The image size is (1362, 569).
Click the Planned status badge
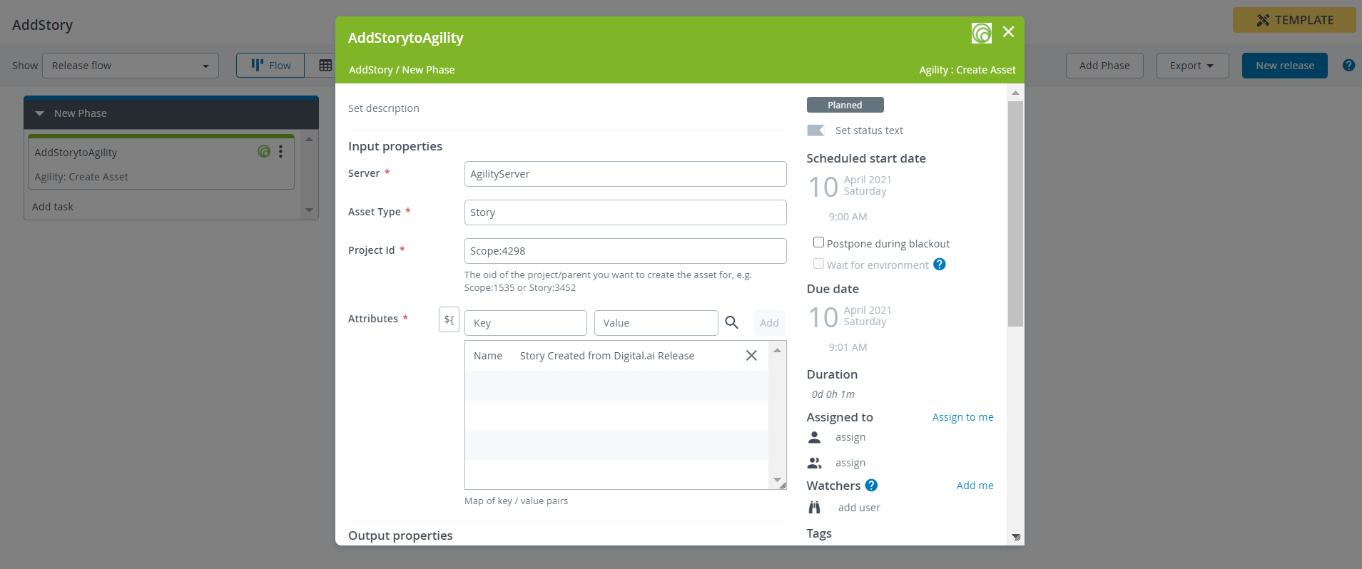(x=845, y=105)
